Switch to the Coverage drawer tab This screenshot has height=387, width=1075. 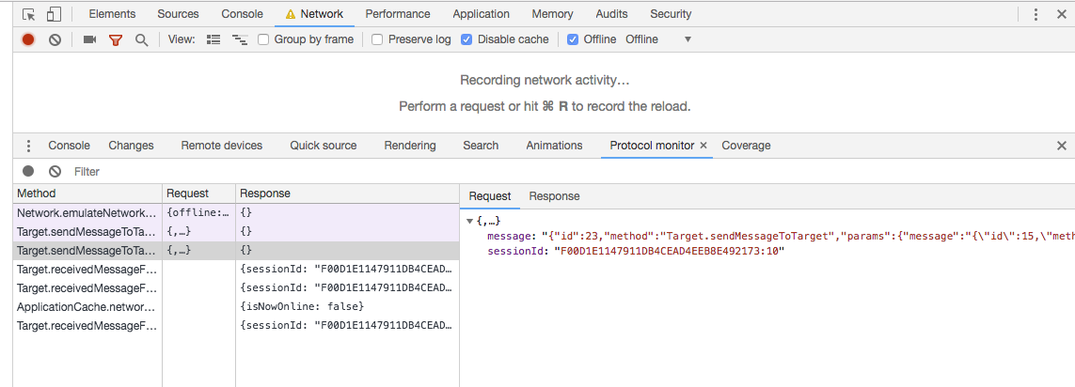pyautogui.click(x=746, y=146)
